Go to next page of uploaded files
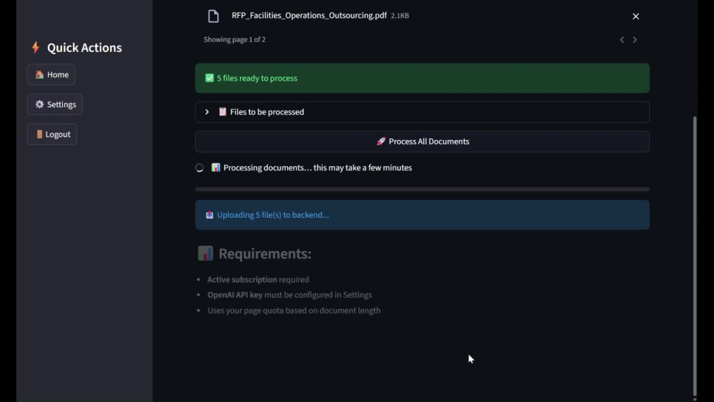The image size is (714, 402). [x=635, y=39]
